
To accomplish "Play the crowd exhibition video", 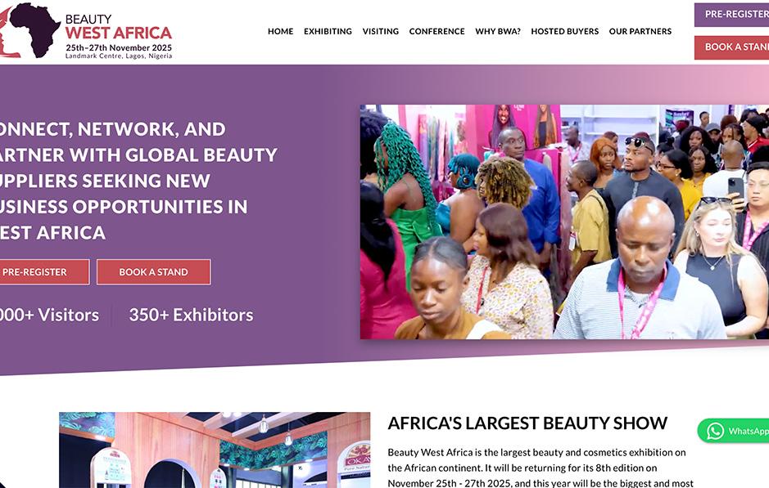I will (564, 222).
